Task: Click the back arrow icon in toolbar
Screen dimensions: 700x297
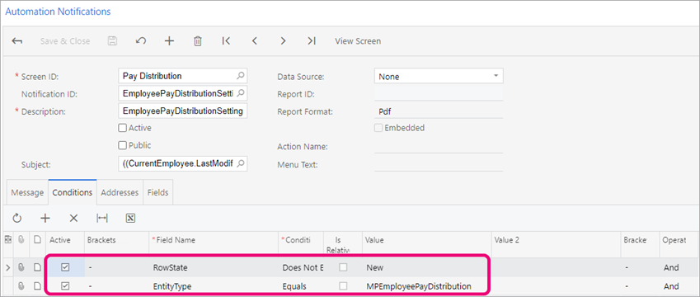Action: tap(17, 41)
